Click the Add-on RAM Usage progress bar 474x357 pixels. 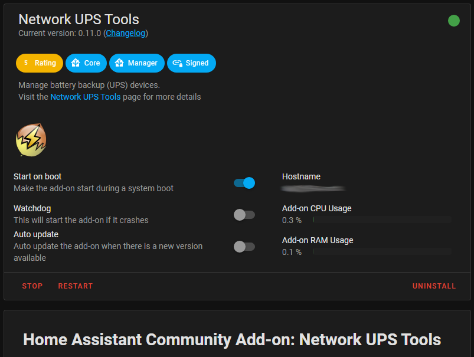click(x=382, y=251)
